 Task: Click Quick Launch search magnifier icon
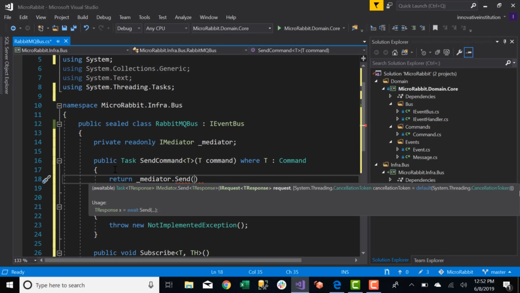pos(473,6)
